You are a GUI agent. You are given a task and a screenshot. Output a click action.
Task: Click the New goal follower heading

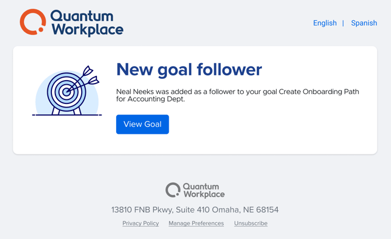pyautogui.click(x=189, y=70)
